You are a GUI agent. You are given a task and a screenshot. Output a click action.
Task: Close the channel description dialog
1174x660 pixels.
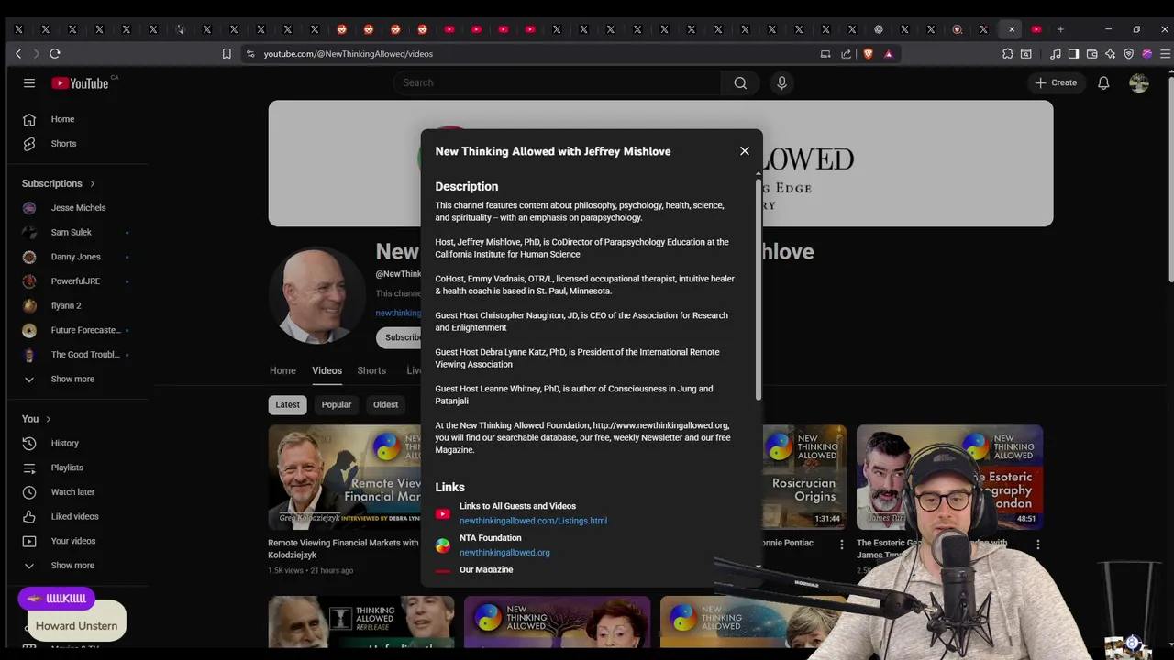click(745, 151)
